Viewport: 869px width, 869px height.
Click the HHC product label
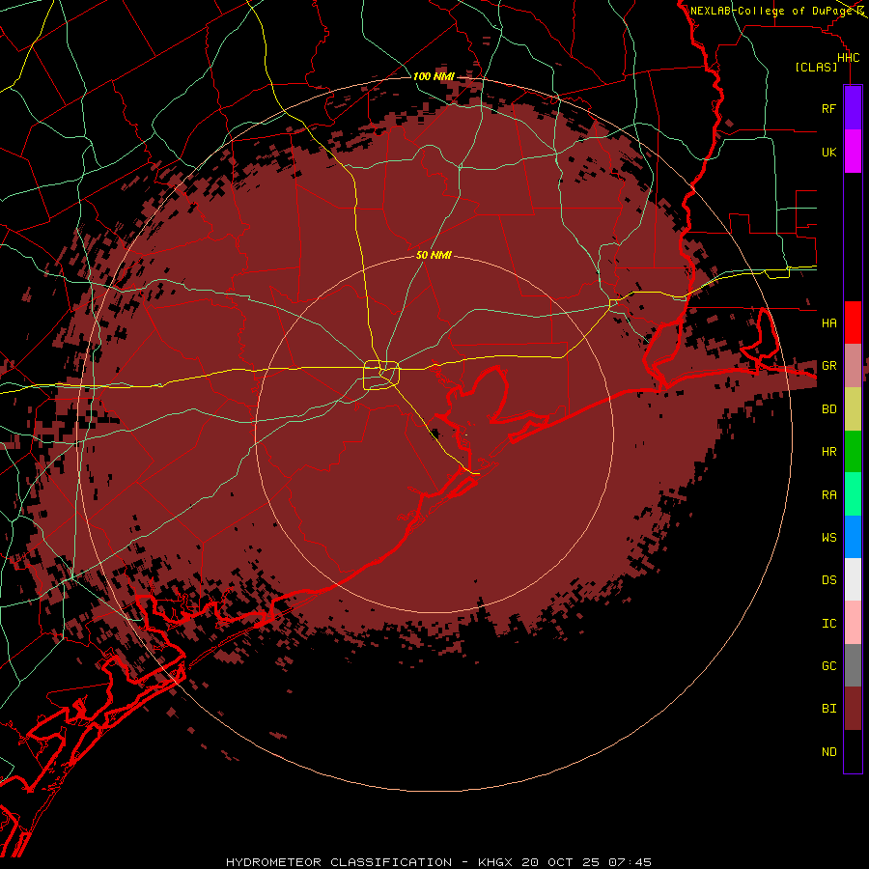coord(848,58)
